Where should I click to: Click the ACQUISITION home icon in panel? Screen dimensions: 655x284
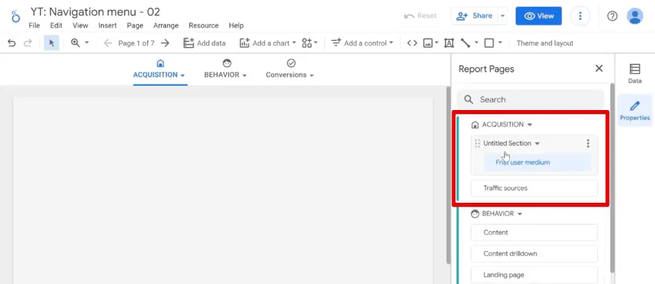pyautogui.click(x=475, y=125)
